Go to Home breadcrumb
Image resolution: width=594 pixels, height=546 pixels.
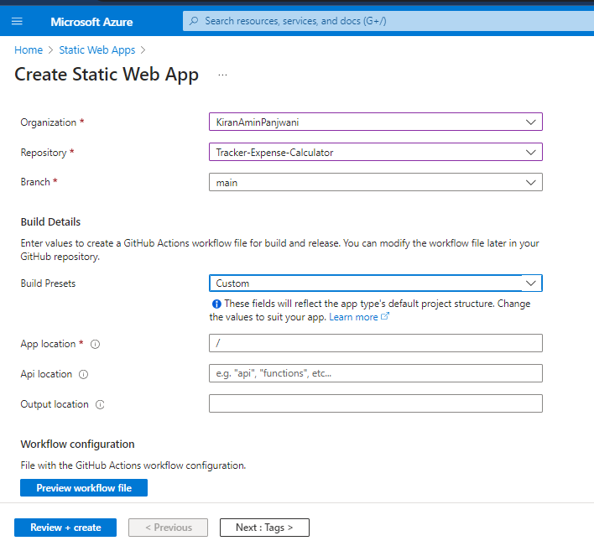coord(29,50)
